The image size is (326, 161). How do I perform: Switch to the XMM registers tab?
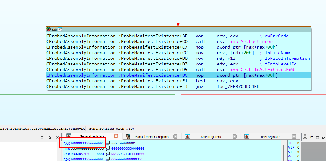pyautogui.click(x=211, y=137)
